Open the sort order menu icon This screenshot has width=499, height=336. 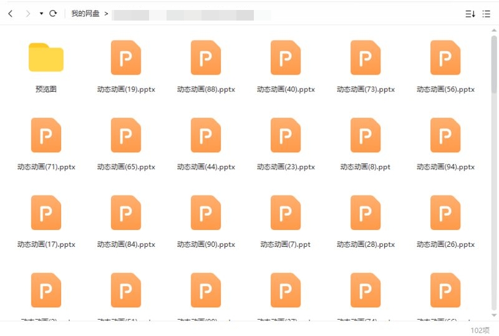[x=470, y=14]
